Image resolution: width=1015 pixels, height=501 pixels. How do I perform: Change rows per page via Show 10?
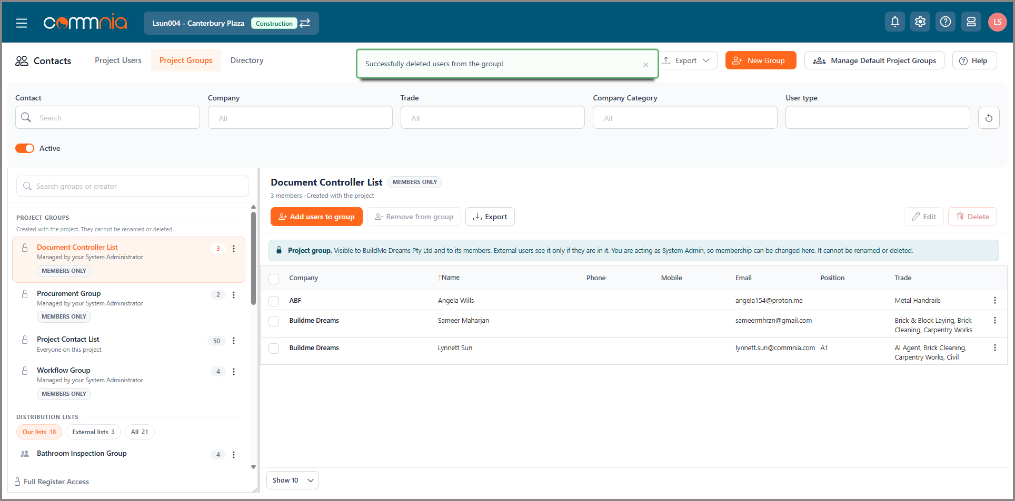point(293,480)
